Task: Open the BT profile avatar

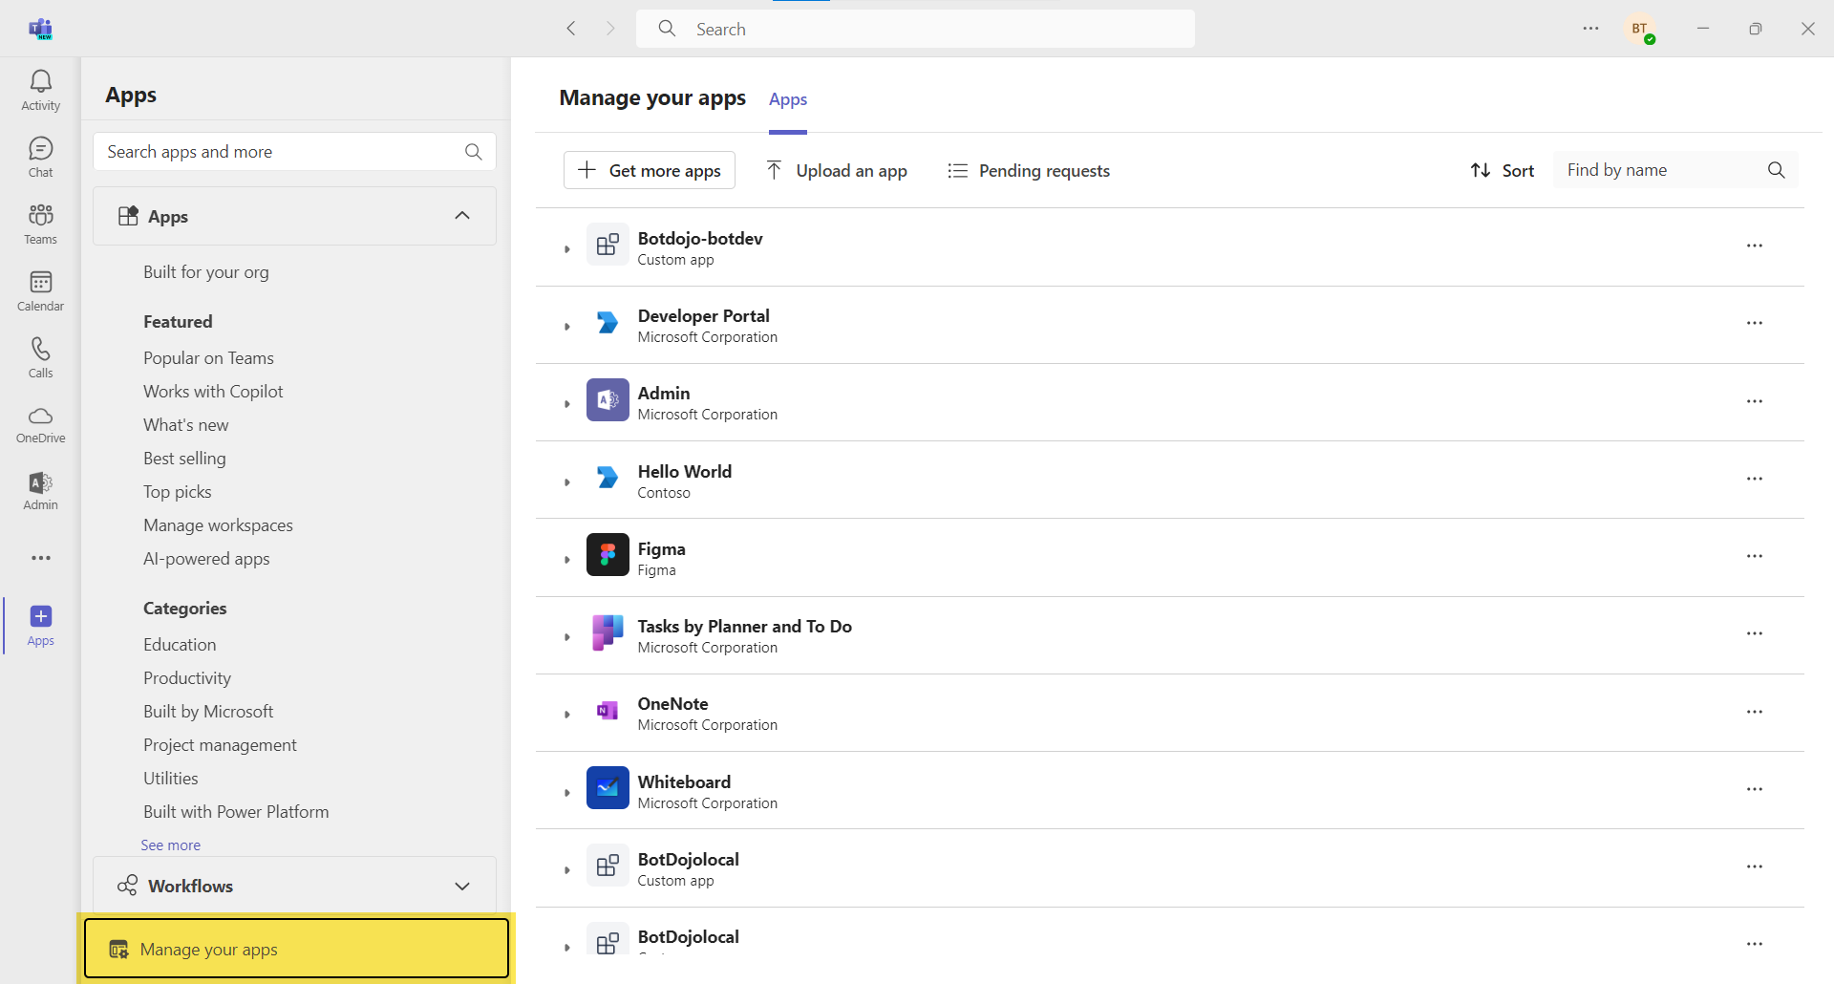Action: [x=1641, y=30]
